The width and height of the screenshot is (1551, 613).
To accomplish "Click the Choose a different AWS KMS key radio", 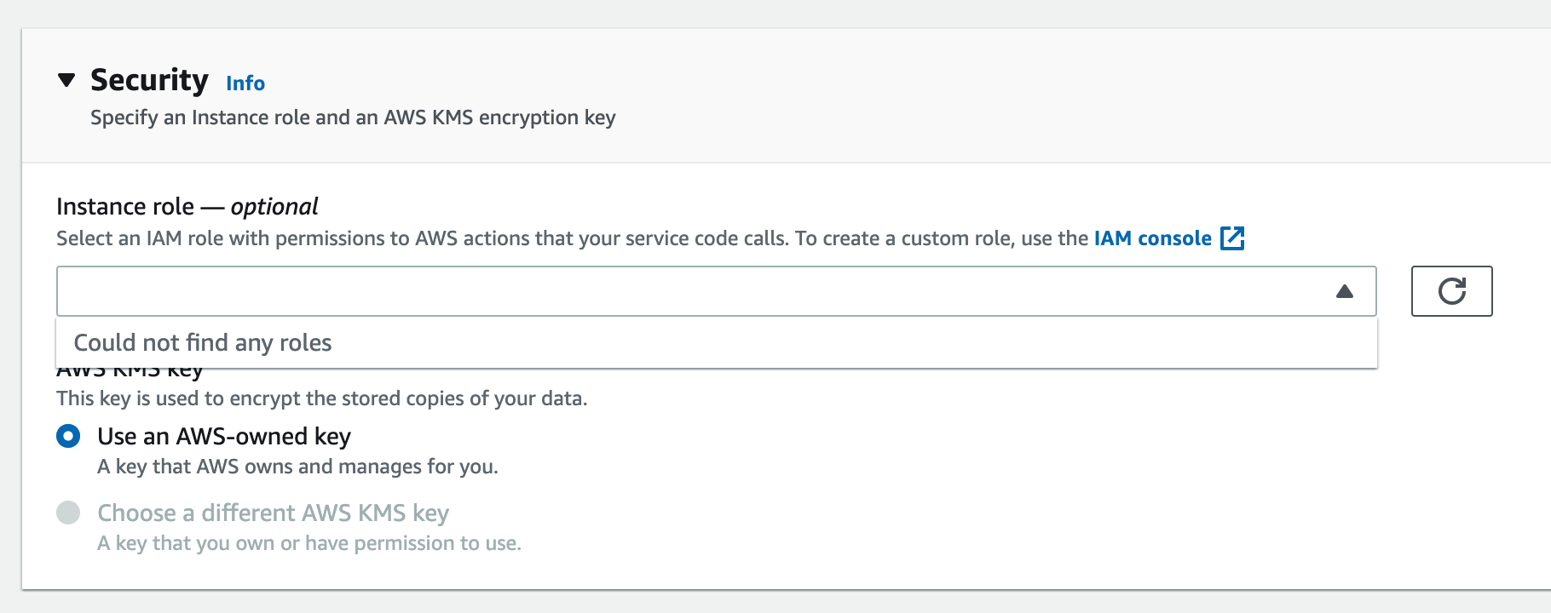I will (x=67, y=513).
